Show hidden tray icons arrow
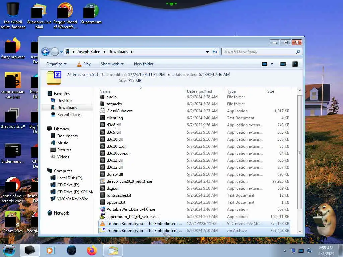 pyautogui.click(x=285, y=251)
